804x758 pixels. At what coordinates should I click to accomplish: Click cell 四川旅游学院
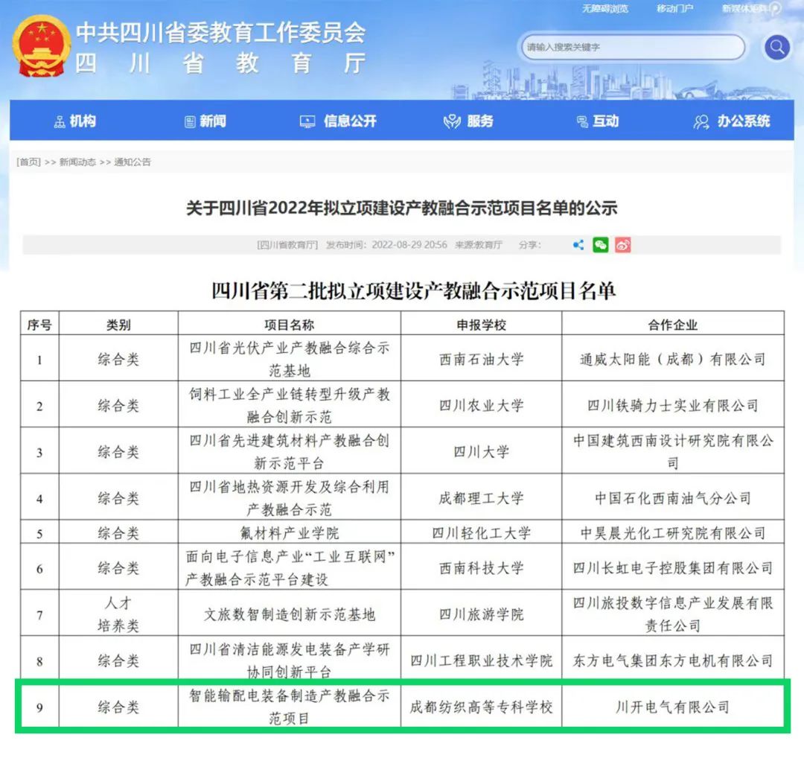(x=481, y=614)
